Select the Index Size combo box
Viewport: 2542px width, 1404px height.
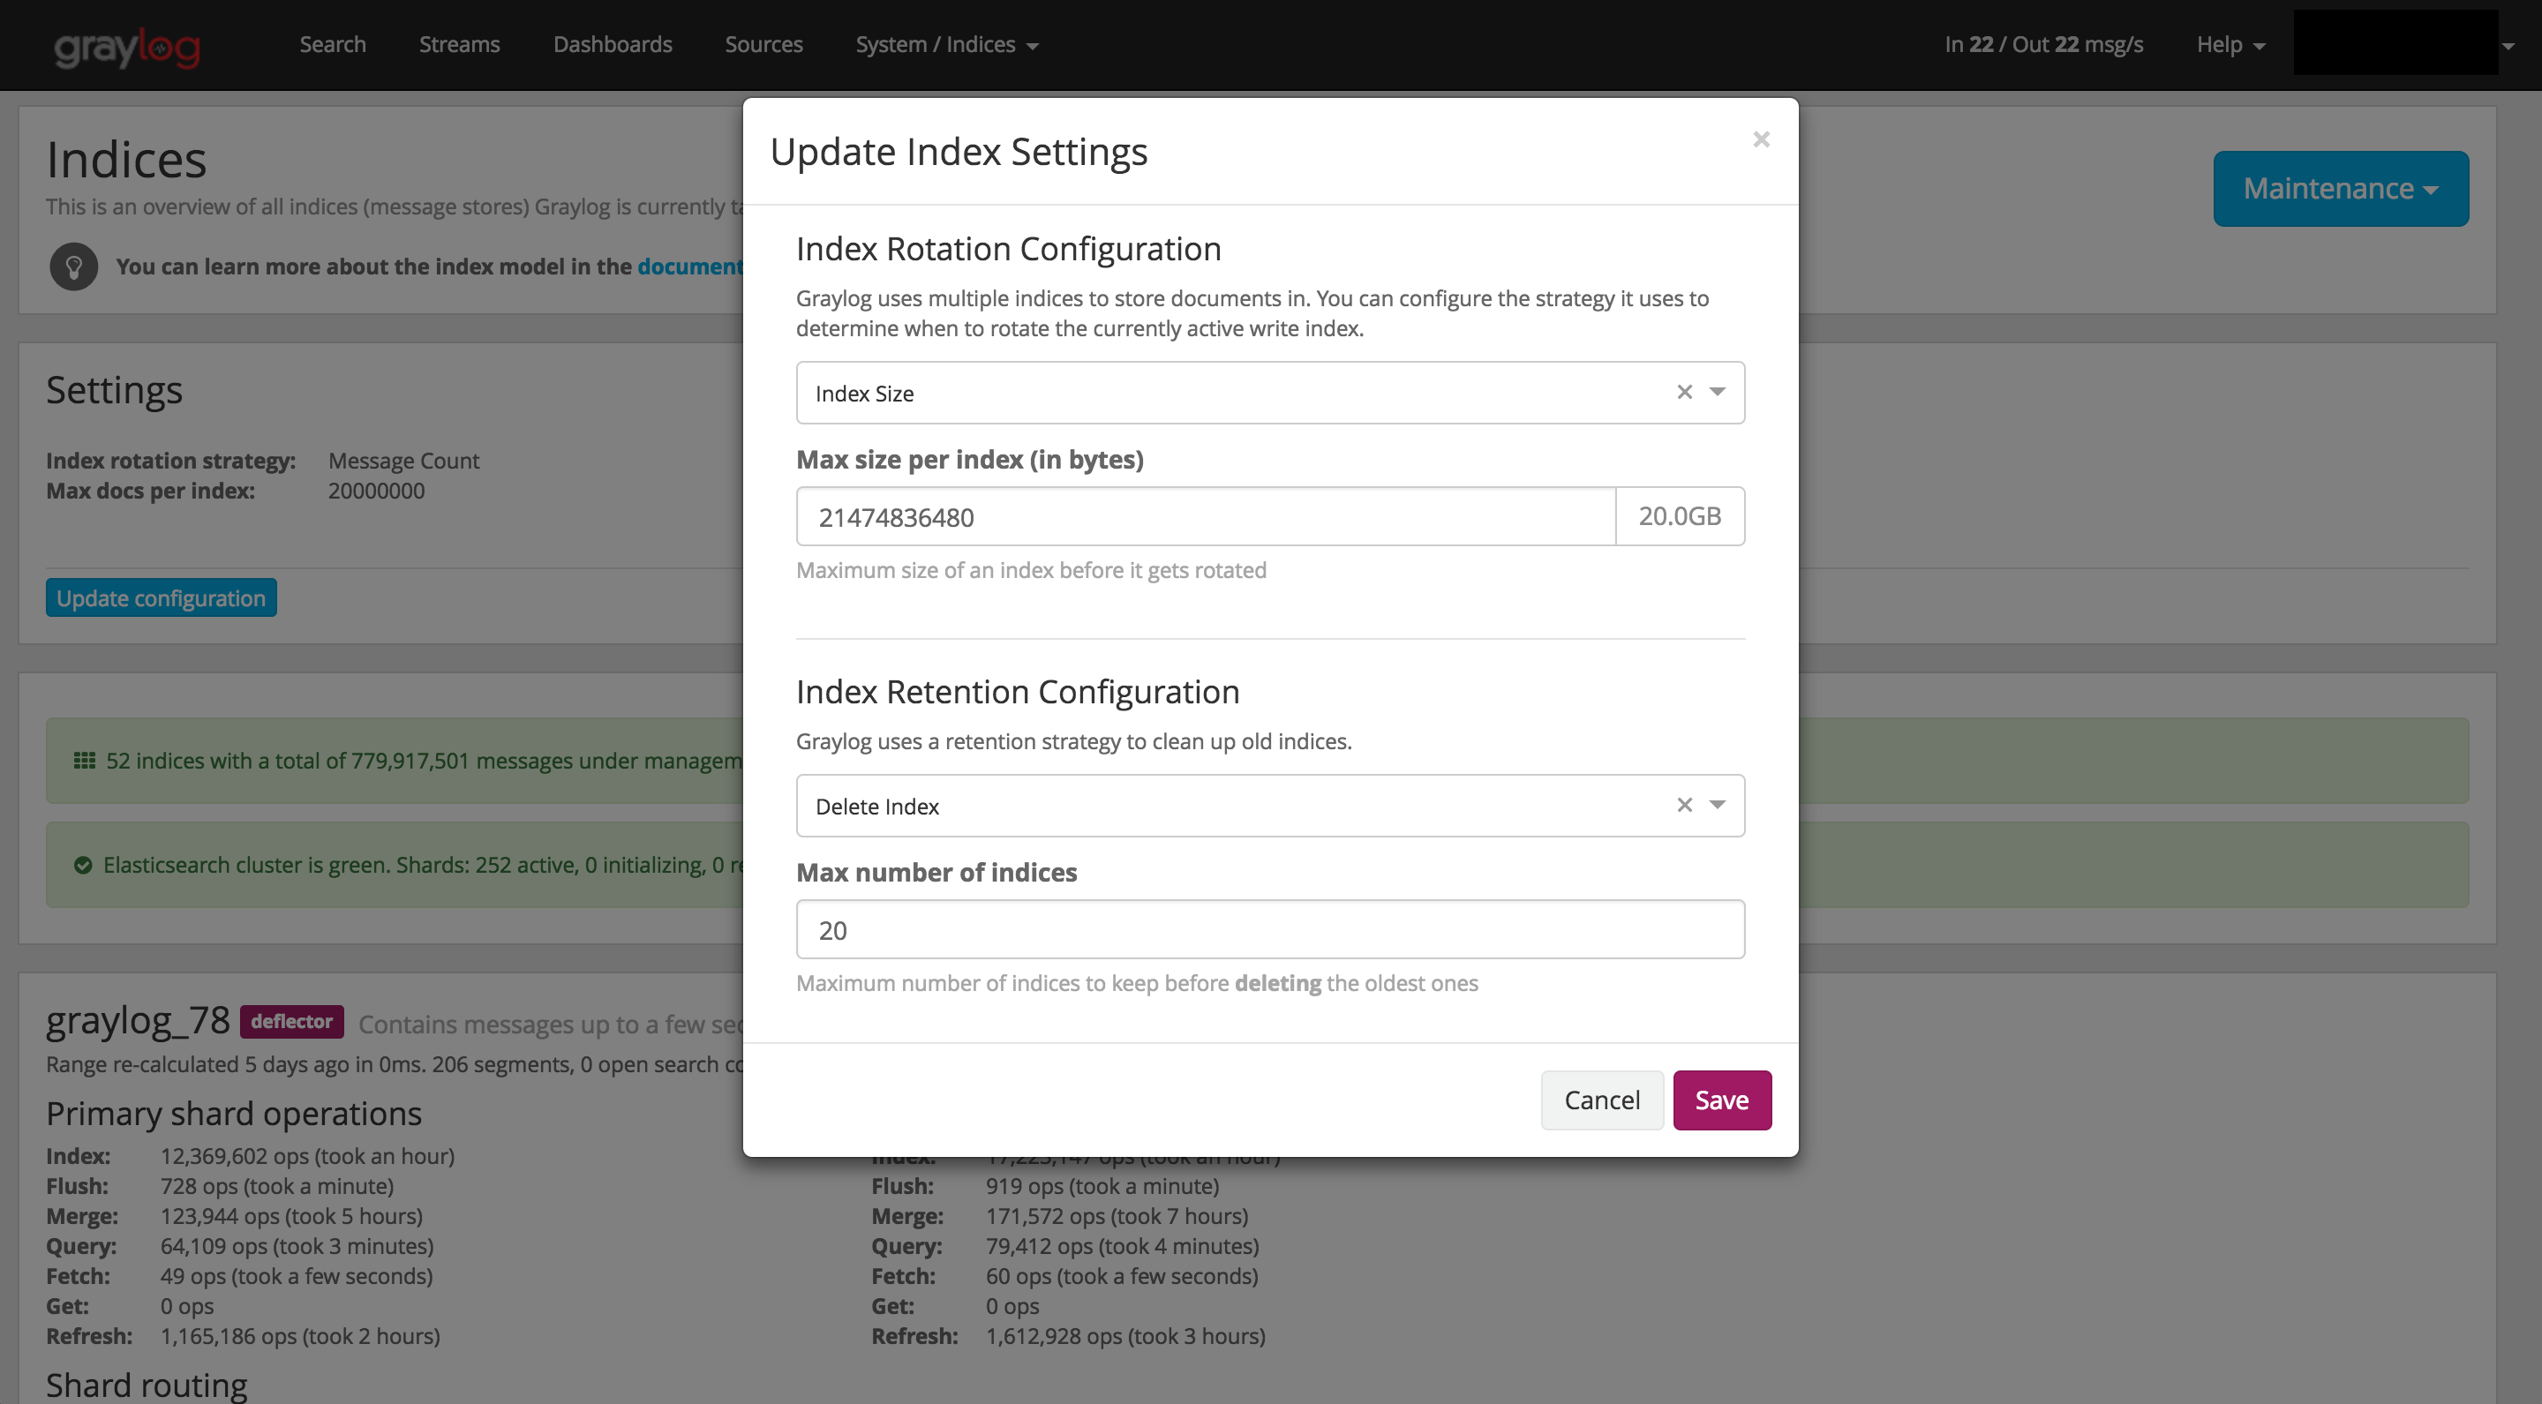coord(1269,393)
